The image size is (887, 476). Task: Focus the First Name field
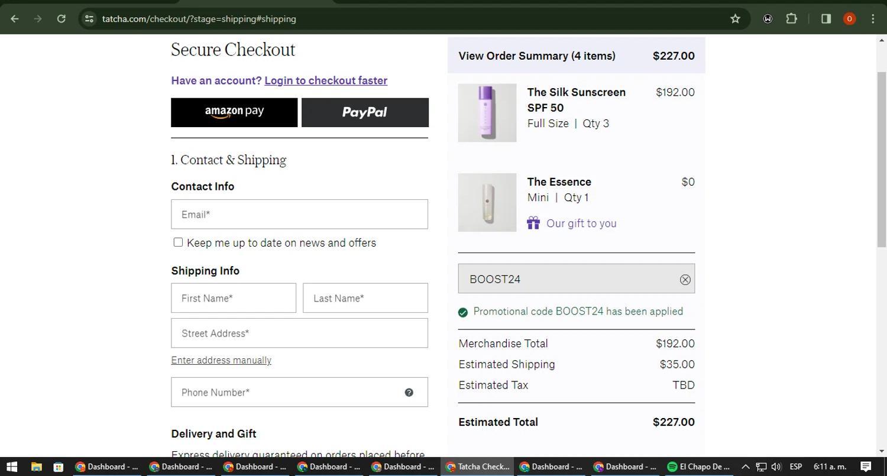234,298
